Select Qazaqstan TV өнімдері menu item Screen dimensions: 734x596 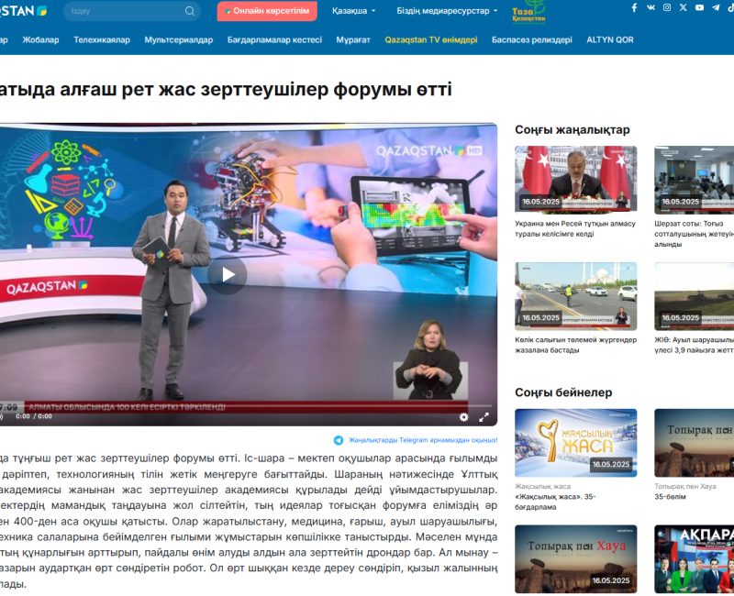point(431,39)
